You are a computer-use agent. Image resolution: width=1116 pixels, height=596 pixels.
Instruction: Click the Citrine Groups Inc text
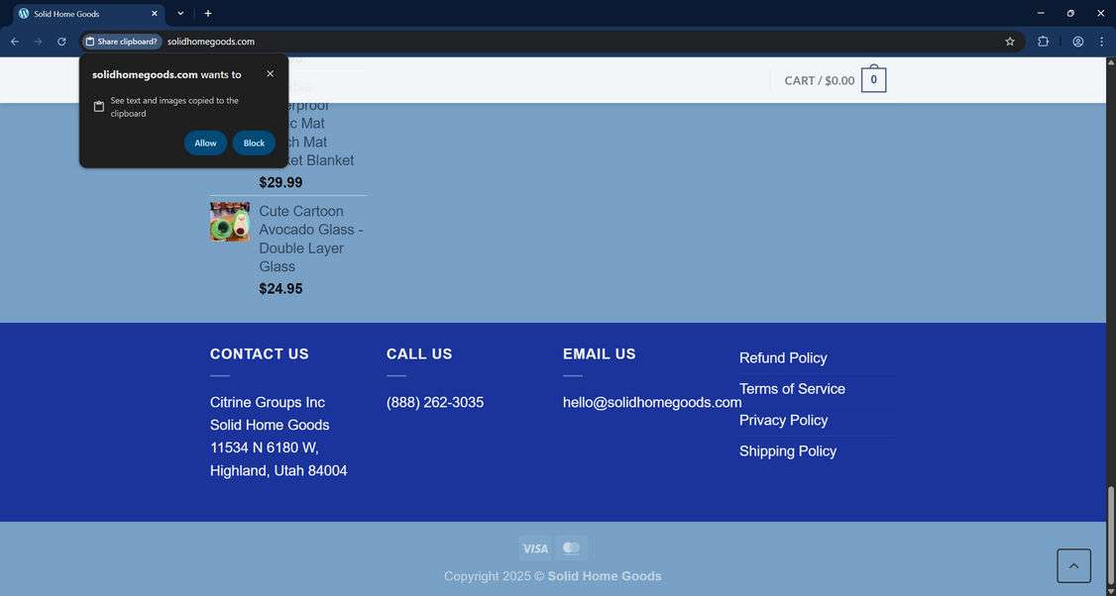(267, 403)
